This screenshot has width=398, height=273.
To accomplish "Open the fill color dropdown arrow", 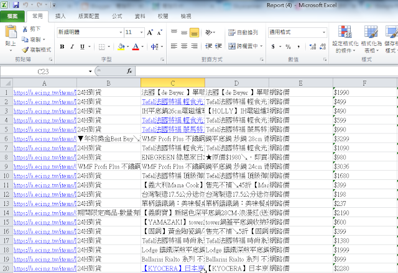I will [127, 47].
